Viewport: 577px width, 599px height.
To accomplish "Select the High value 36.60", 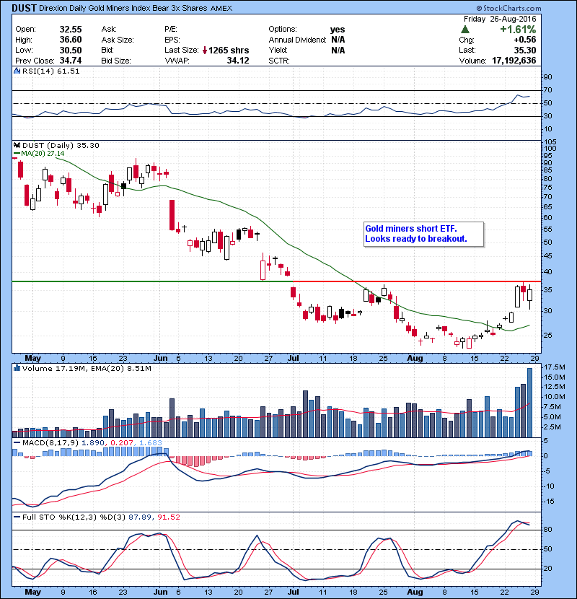I will [x=71, y=40].
